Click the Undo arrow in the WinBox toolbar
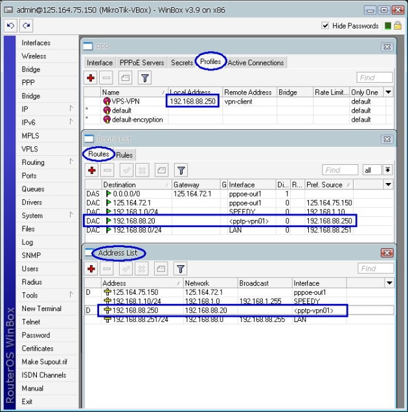408x412 pixels. point(10,25)
